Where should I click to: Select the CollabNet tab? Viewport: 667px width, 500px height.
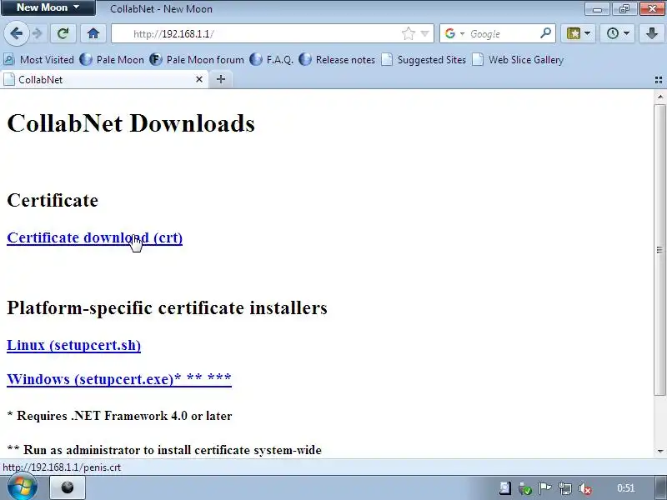[x=103, y=79]
